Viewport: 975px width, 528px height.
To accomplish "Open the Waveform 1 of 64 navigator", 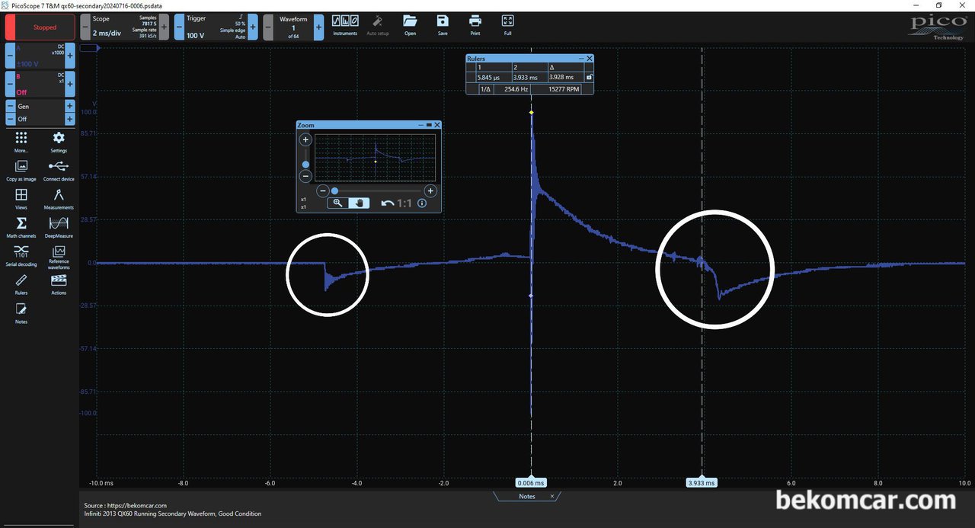I will pyautogui.click(x=293, y=27).
